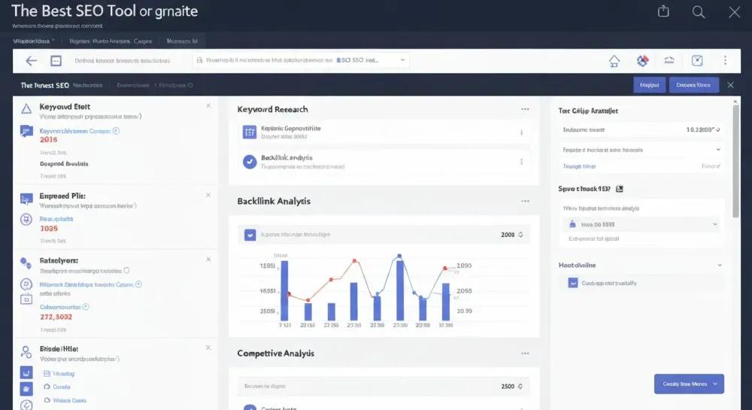Click the icon beside Enpeaed Plis heading
This screenshot has height=410, width=752.
tap(26, 199)
